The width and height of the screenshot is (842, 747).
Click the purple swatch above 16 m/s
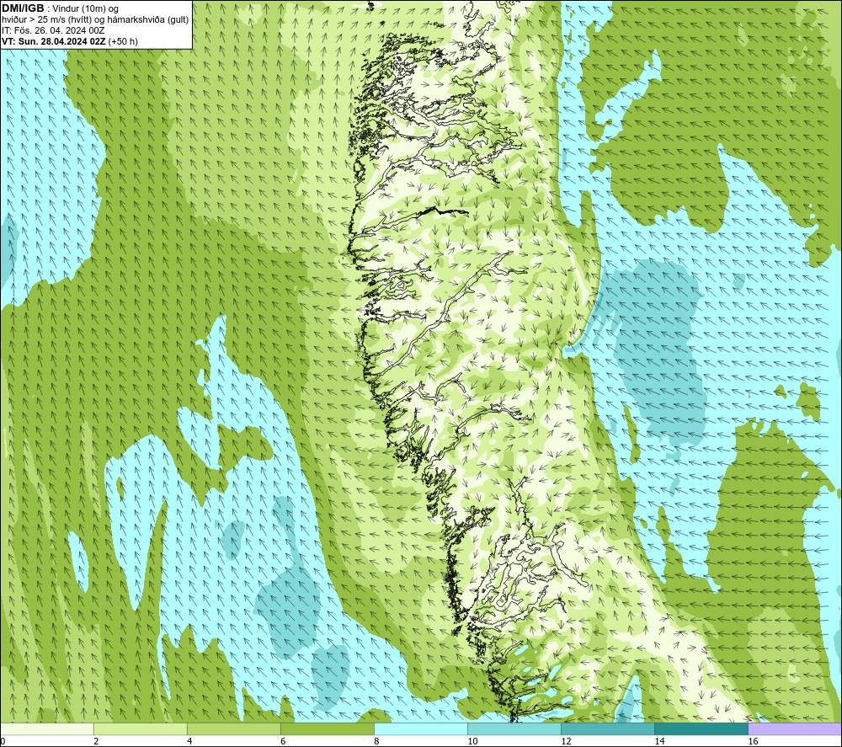click(795, 728)
